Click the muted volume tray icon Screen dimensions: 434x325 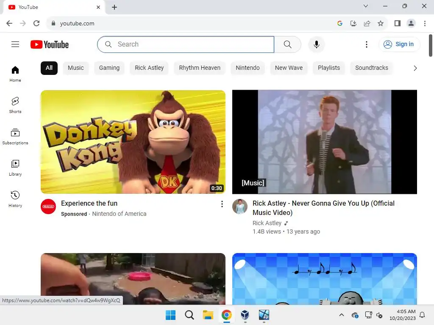pos(379,315)
